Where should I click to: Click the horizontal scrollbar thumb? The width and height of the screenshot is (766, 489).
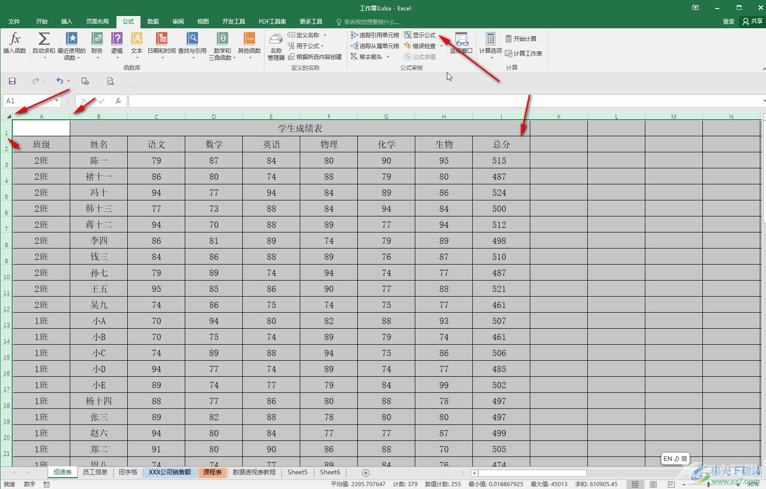pos(532,472)
